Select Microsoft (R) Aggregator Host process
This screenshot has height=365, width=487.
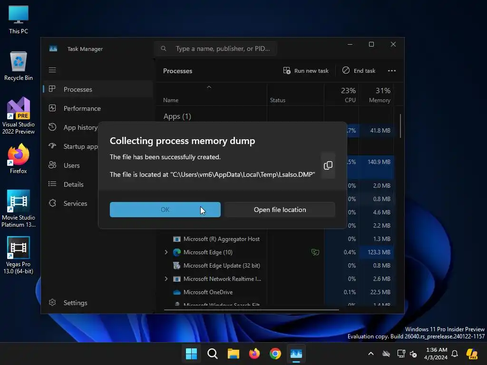pyautogui.click(x=222, y=239)
